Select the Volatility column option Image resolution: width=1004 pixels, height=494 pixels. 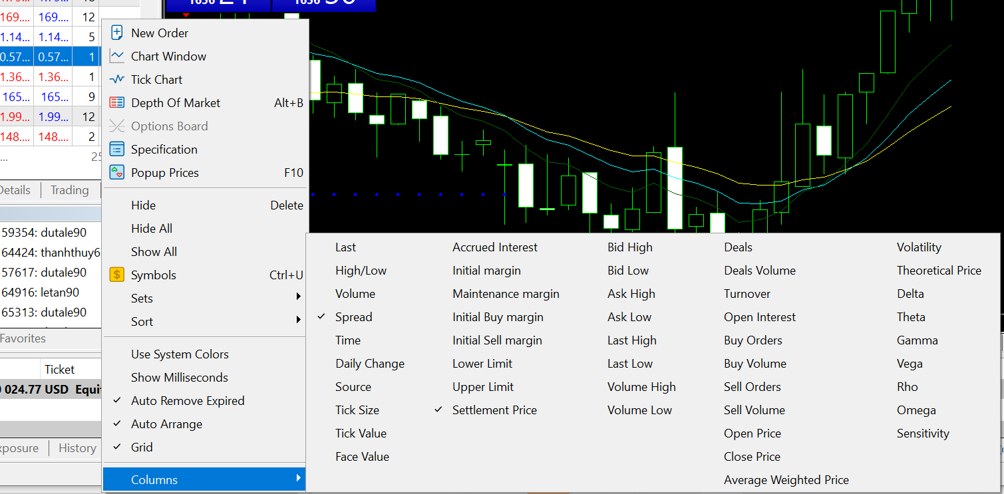click(x=919, y=247)
